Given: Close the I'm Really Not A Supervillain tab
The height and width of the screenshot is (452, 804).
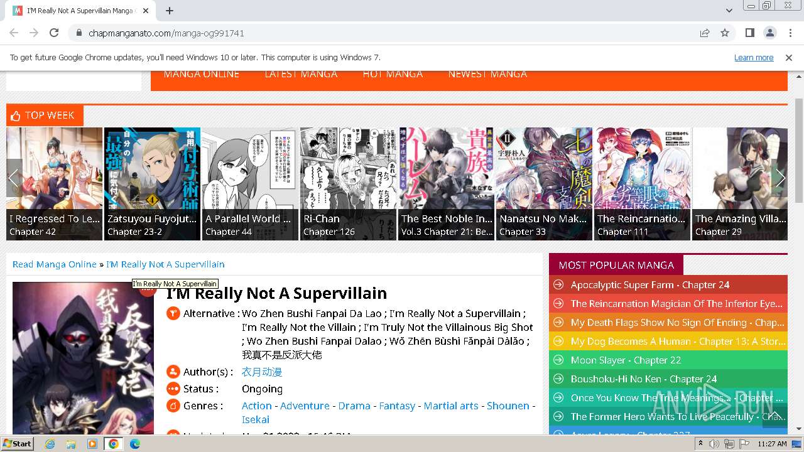Looking at the screenshot, I should (146, 11).
